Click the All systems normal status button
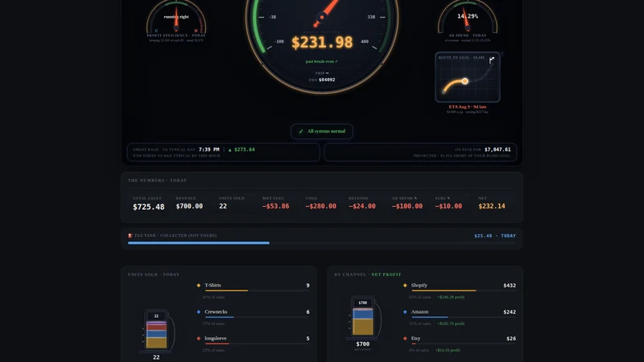Image resolution: width=644 pixels, height=362 pixels. point(321,131)
